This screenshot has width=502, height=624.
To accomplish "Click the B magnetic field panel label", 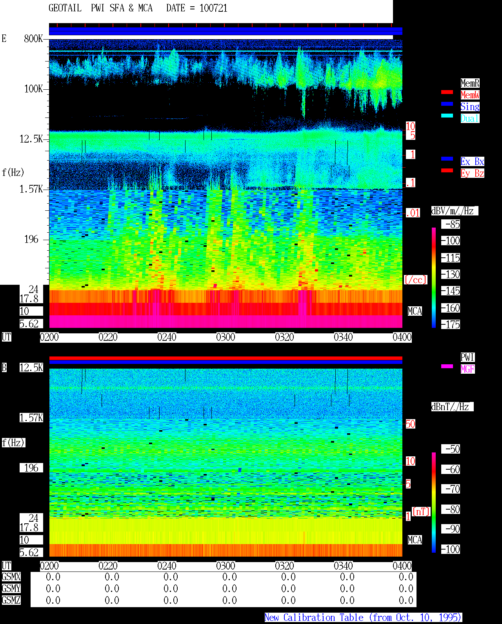I will click(x=4, y=367).
